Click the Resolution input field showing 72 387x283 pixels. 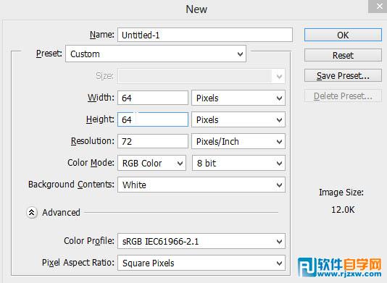pyautogui.click(x=153, y=141)
